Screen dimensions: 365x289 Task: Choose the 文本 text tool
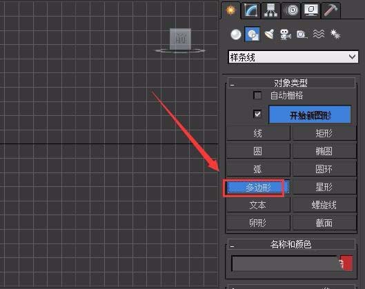point(258,205)
